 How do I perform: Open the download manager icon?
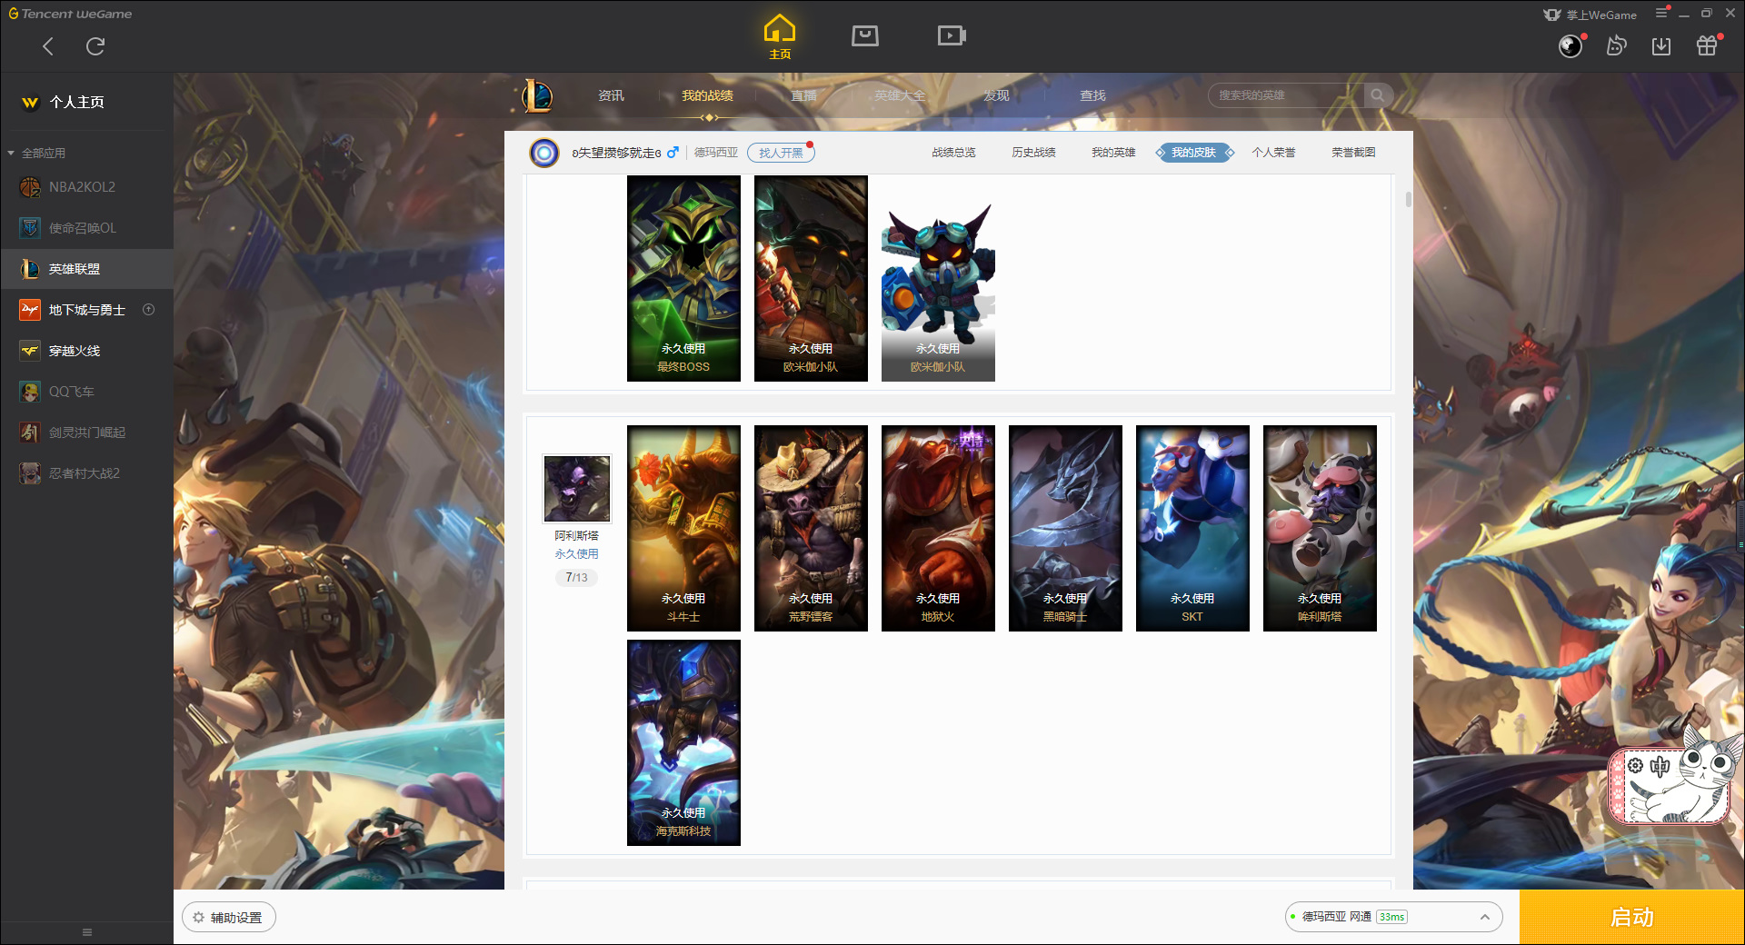[x=1661, y=46]
